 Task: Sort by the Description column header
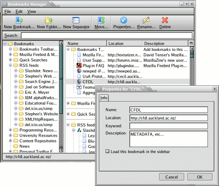165,44
